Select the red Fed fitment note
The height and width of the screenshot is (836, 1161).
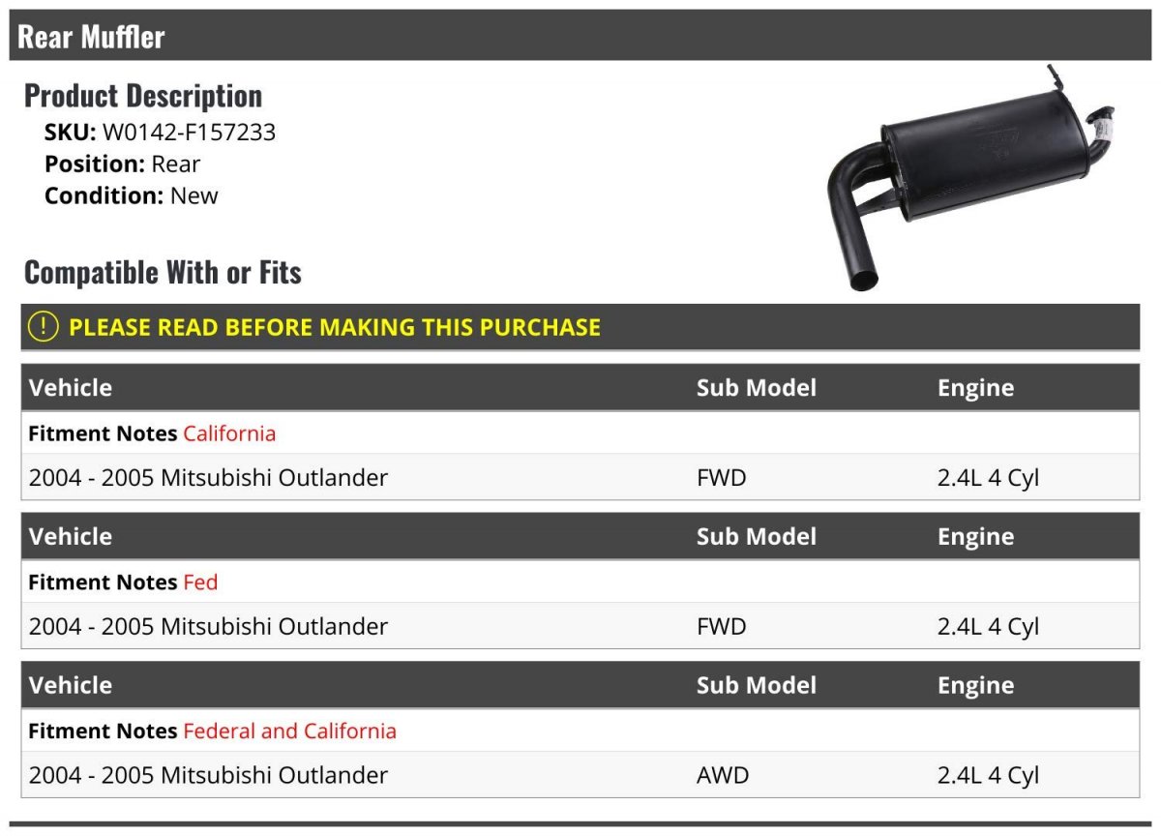tap(200, 582)
